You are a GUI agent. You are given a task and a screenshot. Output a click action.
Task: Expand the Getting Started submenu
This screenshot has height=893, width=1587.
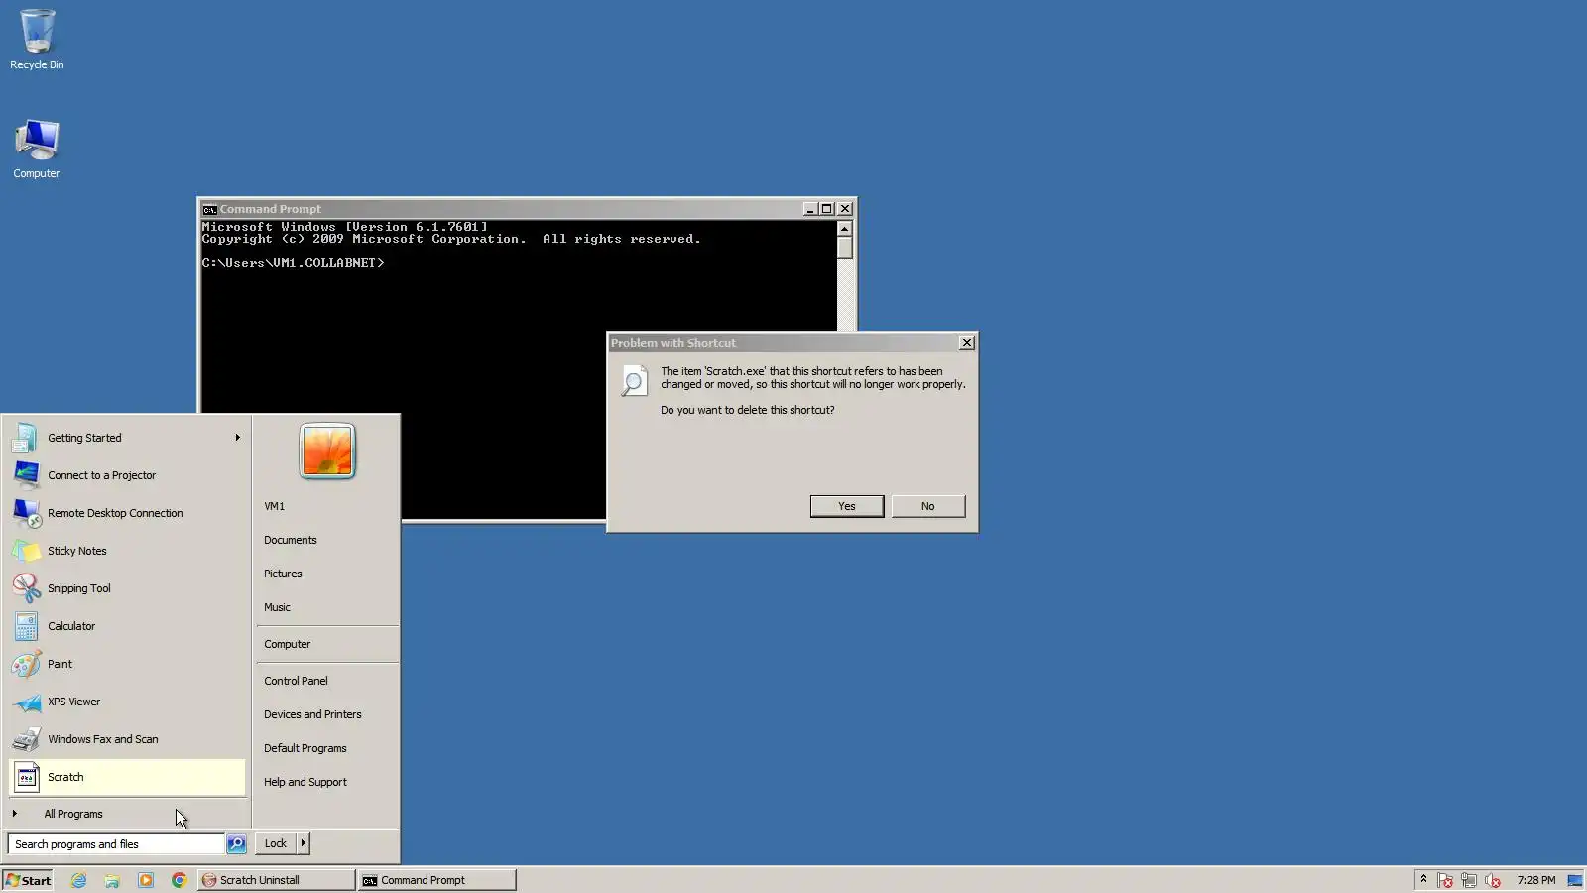pos(127,438)
